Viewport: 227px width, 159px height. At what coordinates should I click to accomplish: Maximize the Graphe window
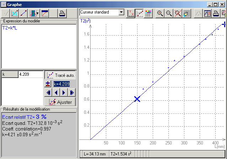[x=216, y=5]
